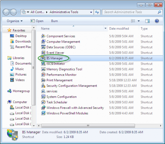Viewport: 165px width, 144px height.
Task: Open the Name column filter dropdown
Action: click(105, 28)
